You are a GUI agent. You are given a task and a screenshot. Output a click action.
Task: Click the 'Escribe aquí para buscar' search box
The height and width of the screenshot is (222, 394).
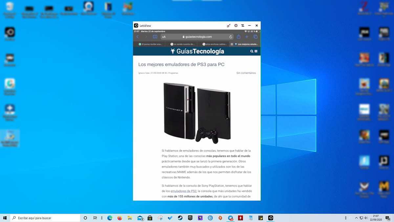click(x=45, y=218)
